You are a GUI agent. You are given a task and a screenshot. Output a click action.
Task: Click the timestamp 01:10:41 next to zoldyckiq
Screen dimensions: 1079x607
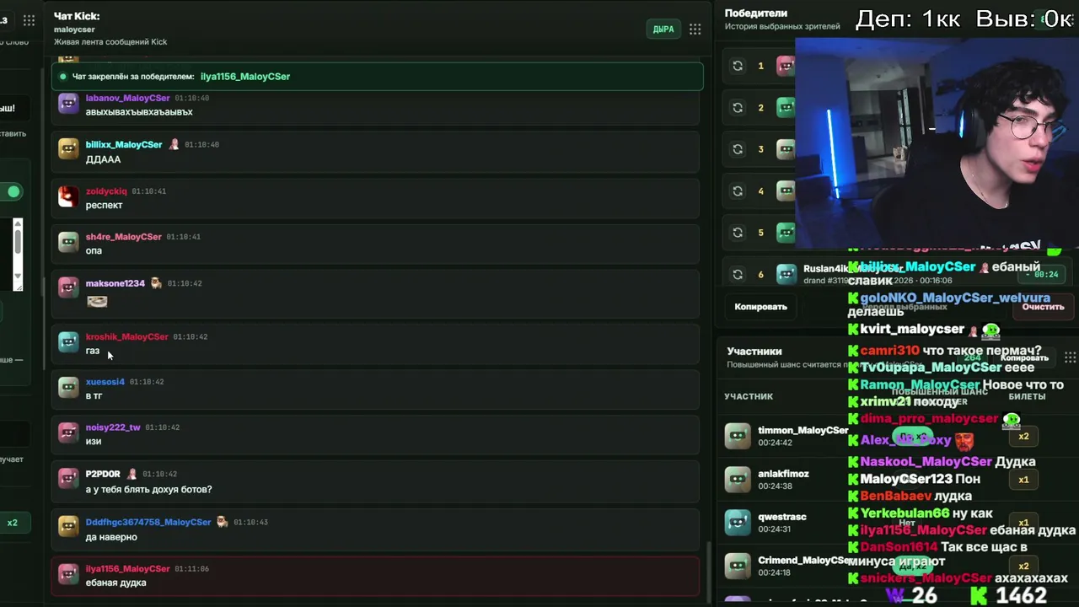[x=149, y=191]
